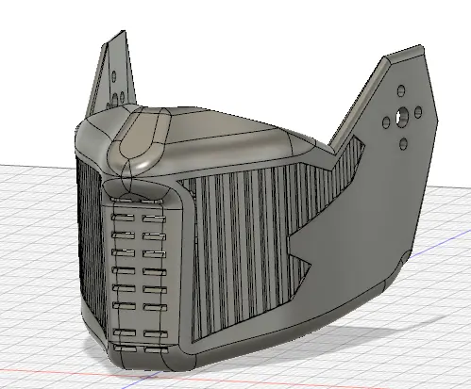
Task: Click the blue axis line beside right flap
Action: [x=441, y=243]
